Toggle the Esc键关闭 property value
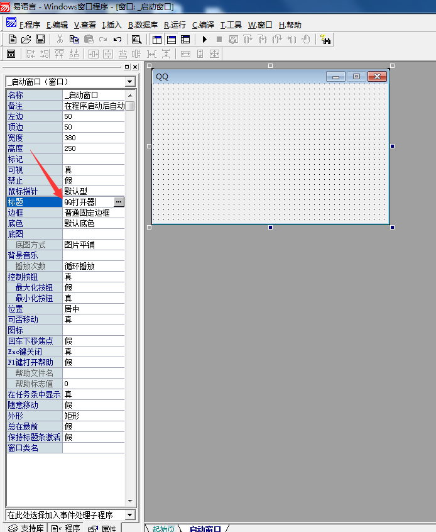 click(x=94, y=352)
